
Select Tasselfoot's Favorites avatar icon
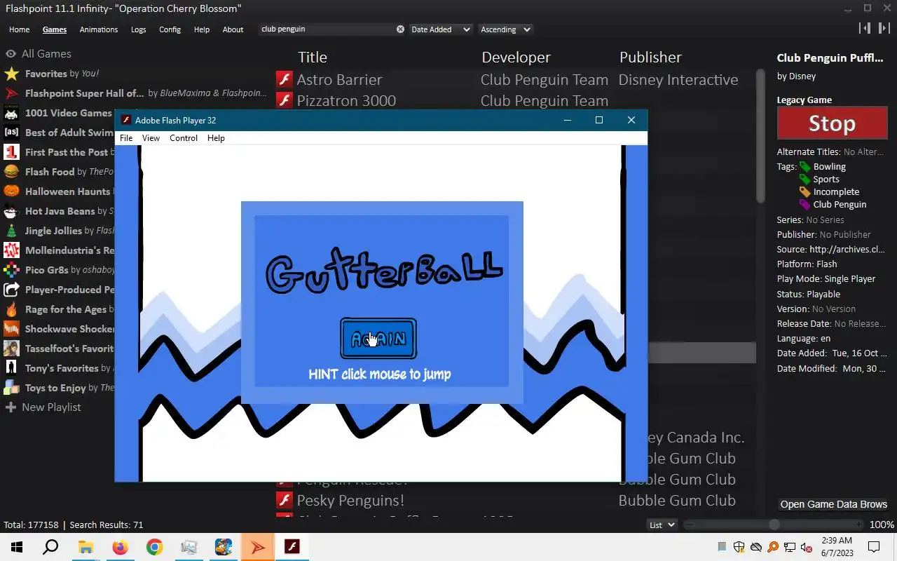pos(11,349)
